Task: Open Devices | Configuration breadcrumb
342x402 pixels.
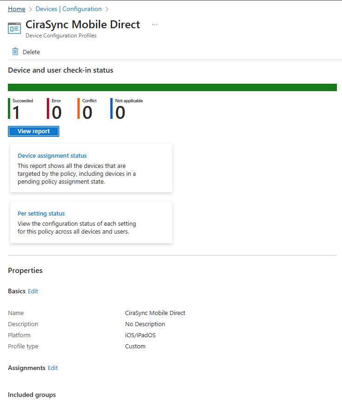Action: click(x=69, y=9)
